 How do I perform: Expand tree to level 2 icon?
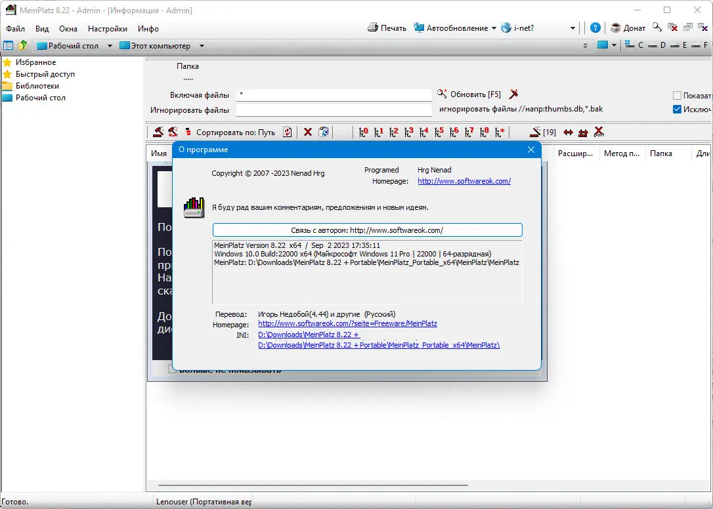(x=393, y=132)
